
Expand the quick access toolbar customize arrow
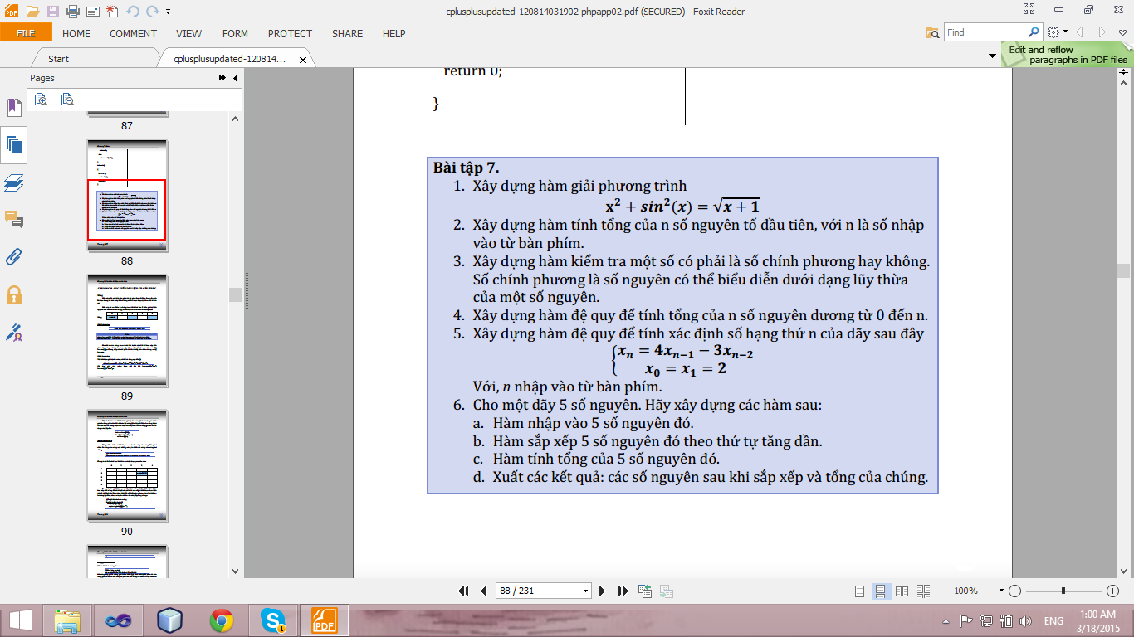[x=169, y=12]
